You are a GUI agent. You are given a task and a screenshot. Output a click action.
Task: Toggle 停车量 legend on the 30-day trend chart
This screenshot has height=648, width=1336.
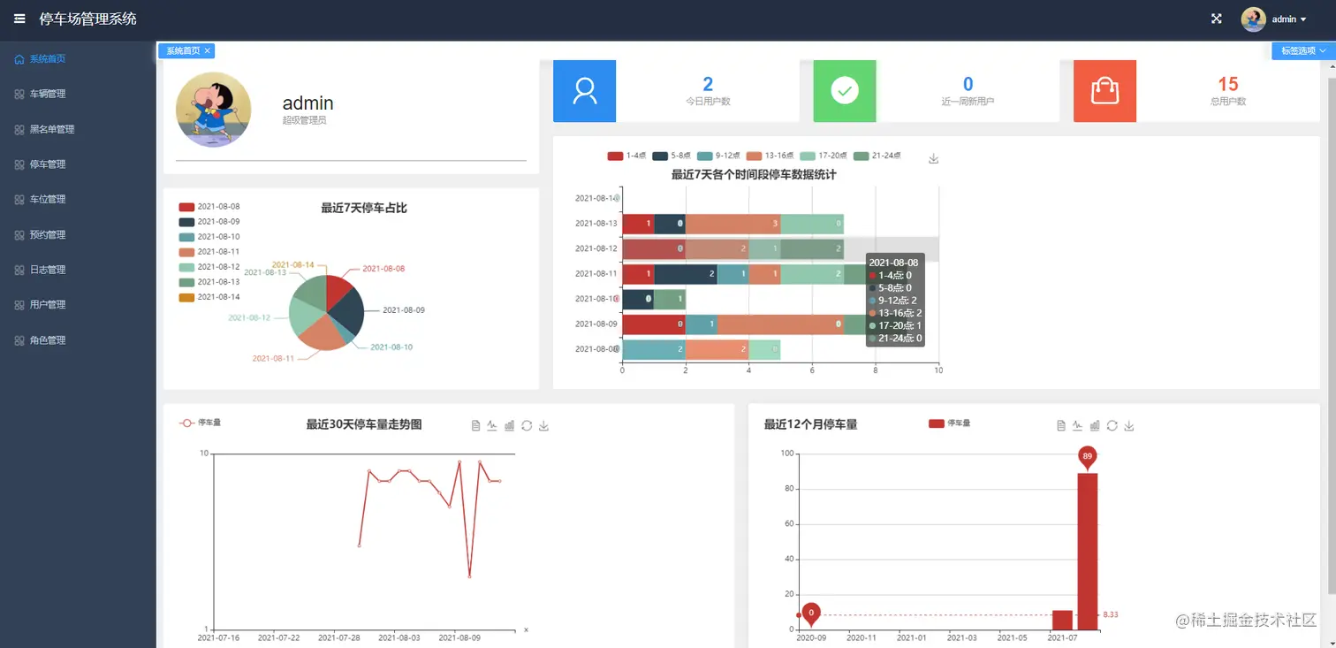coord(200,423)
